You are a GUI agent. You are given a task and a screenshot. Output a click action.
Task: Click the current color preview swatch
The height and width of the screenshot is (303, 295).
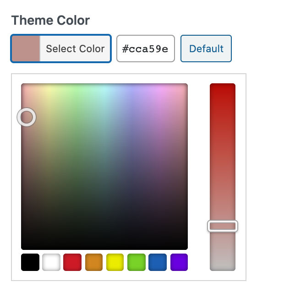point(26,49)
